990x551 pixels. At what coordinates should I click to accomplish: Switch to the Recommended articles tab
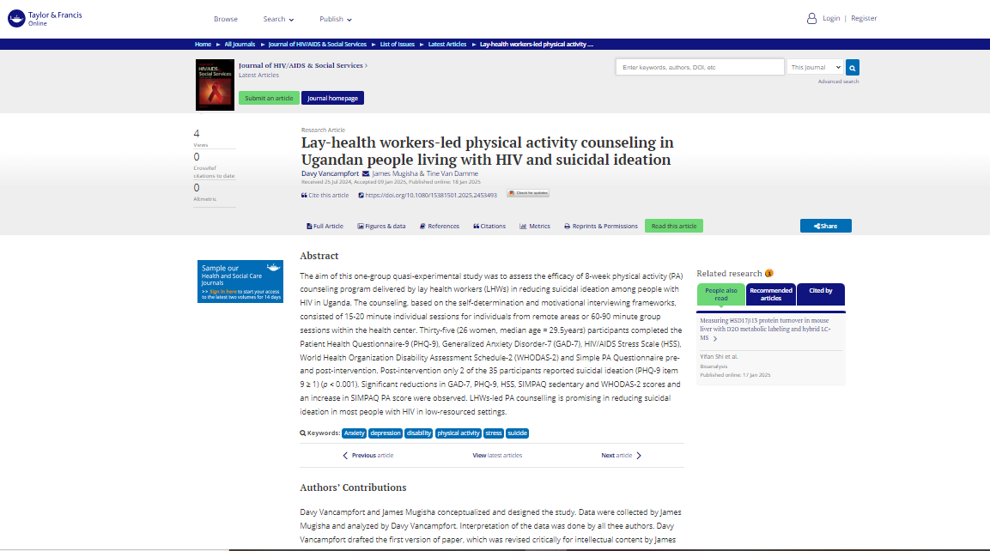click(x=771, y=294)
